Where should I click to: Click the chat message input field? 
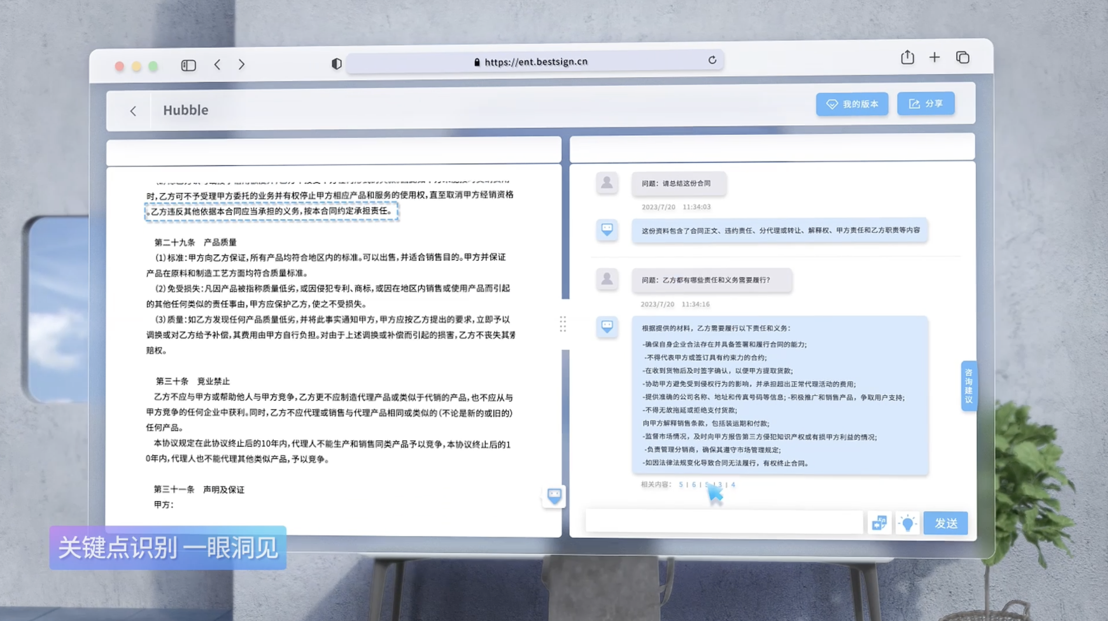[724, 522]
